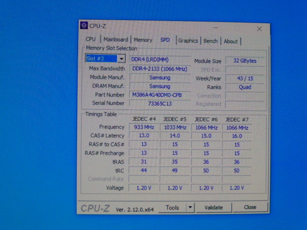Switch to the Bench tab
The image size is (307, 230).
[211, 41]
